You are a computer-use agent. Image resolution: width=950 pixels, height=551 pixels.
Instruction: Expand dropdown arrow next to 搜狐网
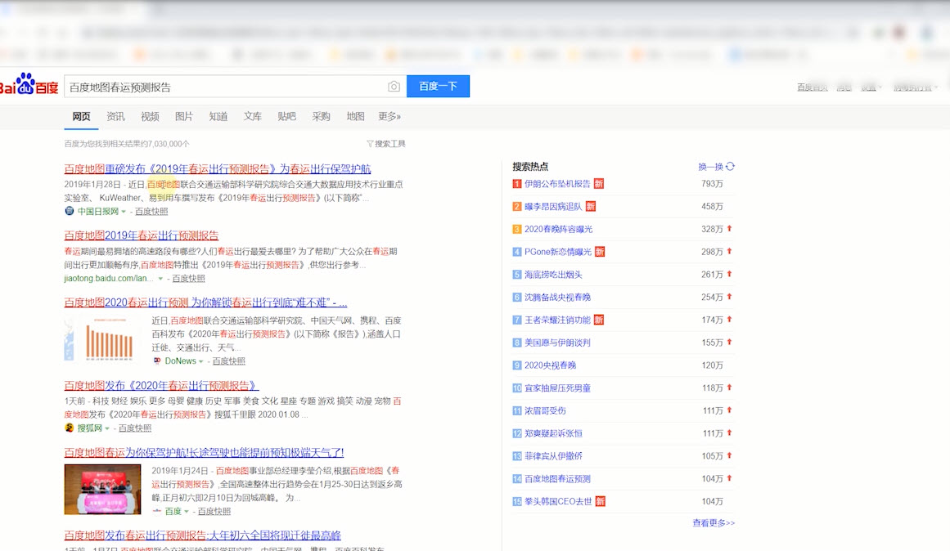point(107,428)
